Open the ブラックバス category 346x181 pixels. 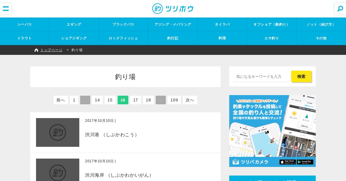pyautogui.click(x=123, y=24)
